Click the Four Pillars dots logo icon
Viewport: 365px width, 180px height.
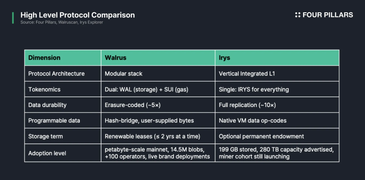click(x=298, y=15)
